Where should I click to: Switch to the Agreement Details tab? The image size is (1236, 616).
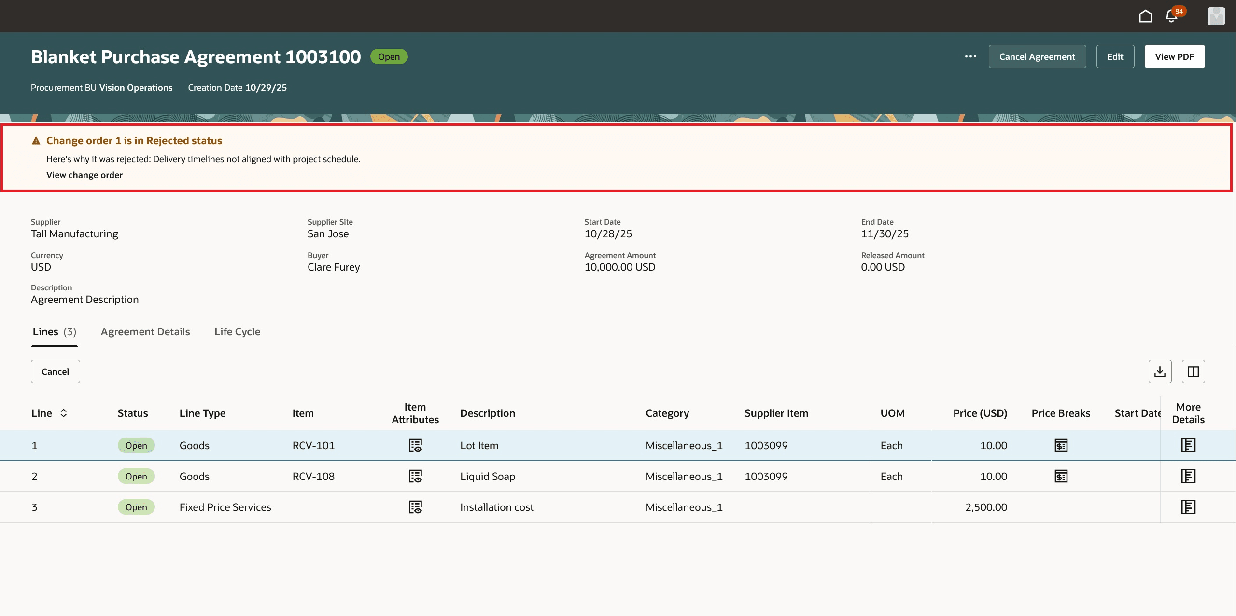coord(145,332)
